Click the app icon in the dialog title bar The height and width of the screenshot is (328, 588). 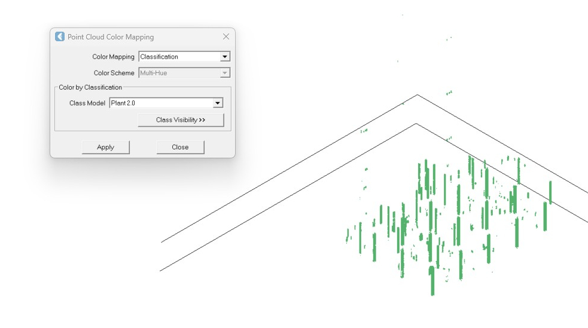60,37
